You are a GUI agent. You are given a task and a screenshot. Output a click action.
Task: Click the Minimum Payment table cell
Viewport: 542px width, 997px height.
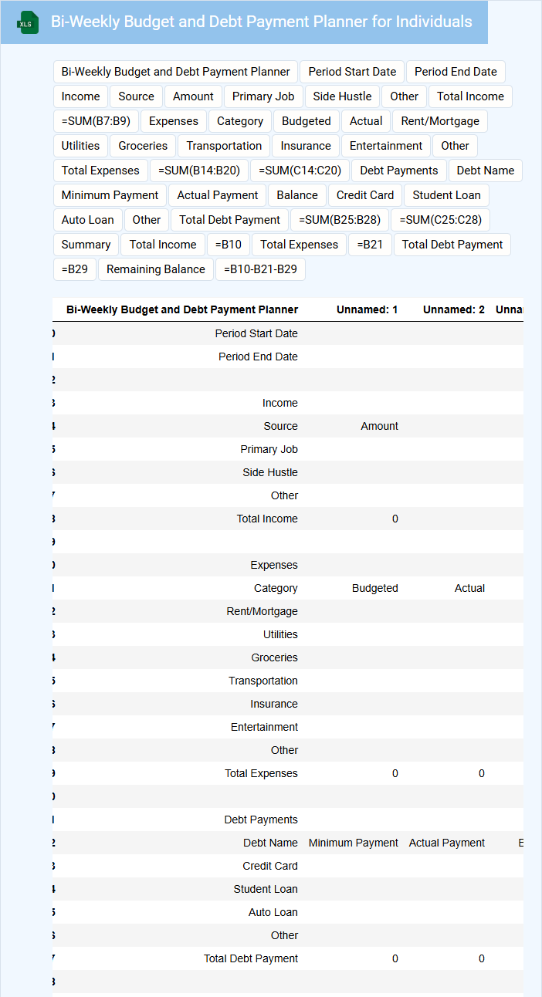[x=353, y=843]
